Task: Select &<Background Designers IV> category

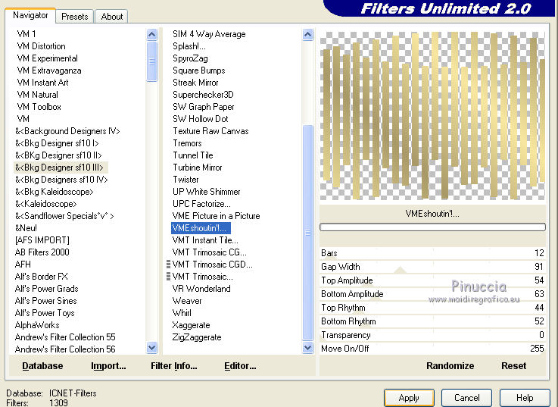Action: tap(67, 131)
